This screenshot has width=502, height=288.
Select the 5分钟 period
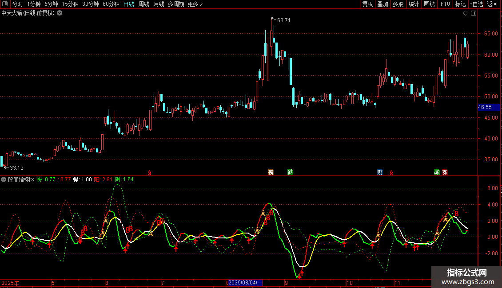pyautogui.click(x=51, y=4)
